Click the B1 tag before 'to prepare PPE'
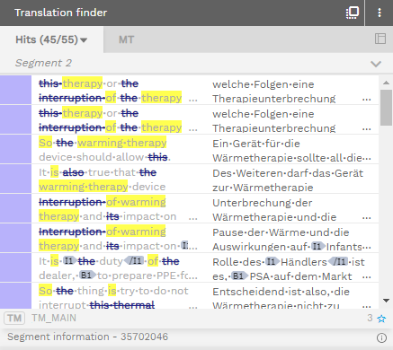393x350 pixels. pos(87,275)
